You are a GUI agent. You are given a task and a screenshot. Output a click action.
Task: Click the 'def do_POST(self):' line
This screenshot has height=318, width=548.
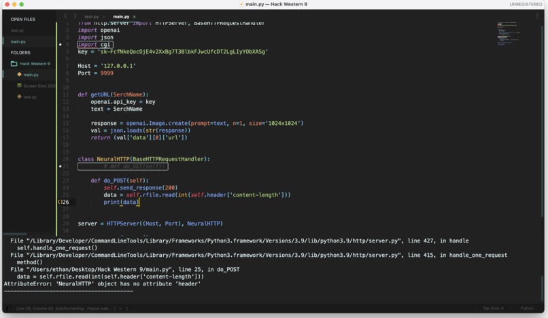tap(120, 180)
